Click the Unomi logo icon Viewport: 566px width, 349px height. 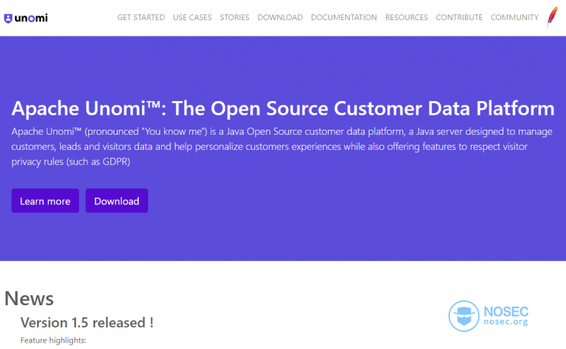[x=8, y=18]
